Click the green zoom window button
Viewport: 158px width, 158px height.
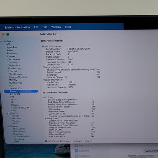tap(8, 34)
